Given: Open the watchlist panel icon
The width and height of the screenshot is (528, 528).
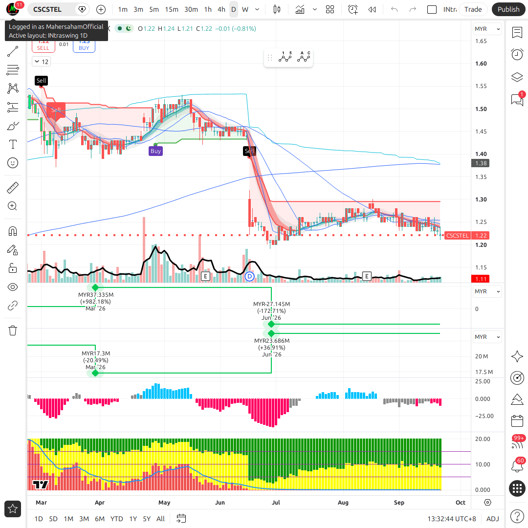Looking at the screenshot, I should tap(517, 33).
